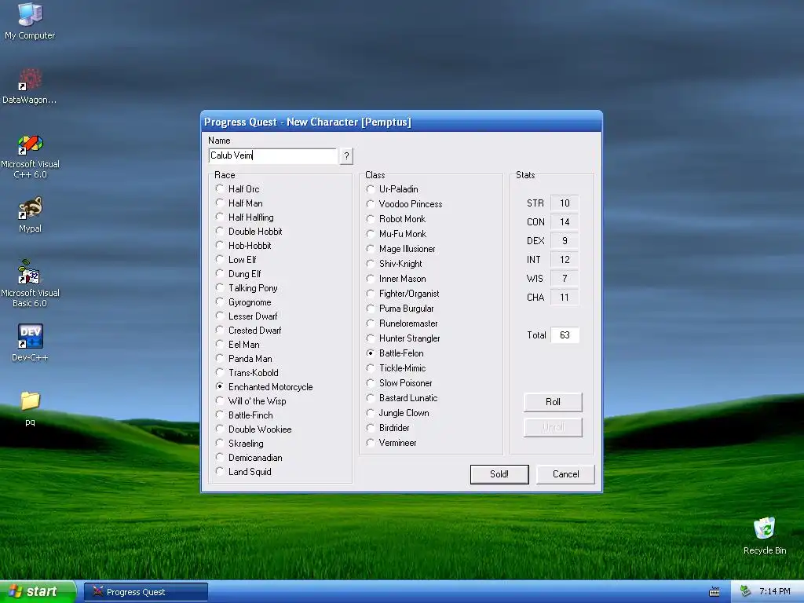The width and height of the screenshot is (804, 603).
Task: Select the Enchanted Motorcycle race
Action: 265,386
